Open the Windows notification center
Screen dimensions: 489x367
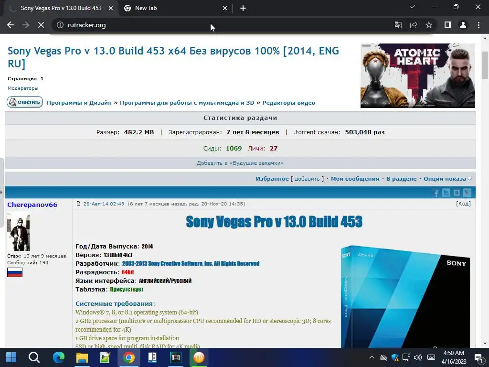pos(478,357)
